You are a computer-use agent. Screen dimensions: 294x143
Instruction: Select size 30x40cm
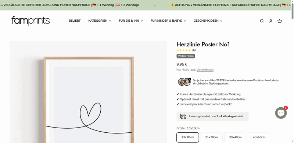235,137
